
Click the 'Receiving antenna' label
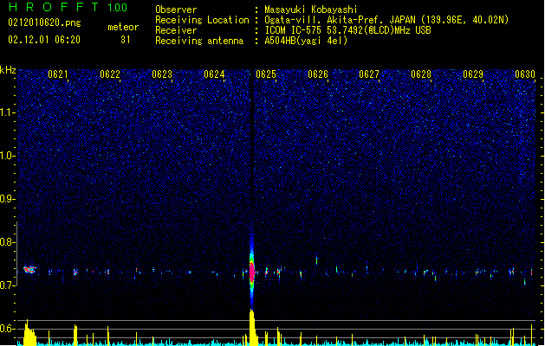point(199,41)
